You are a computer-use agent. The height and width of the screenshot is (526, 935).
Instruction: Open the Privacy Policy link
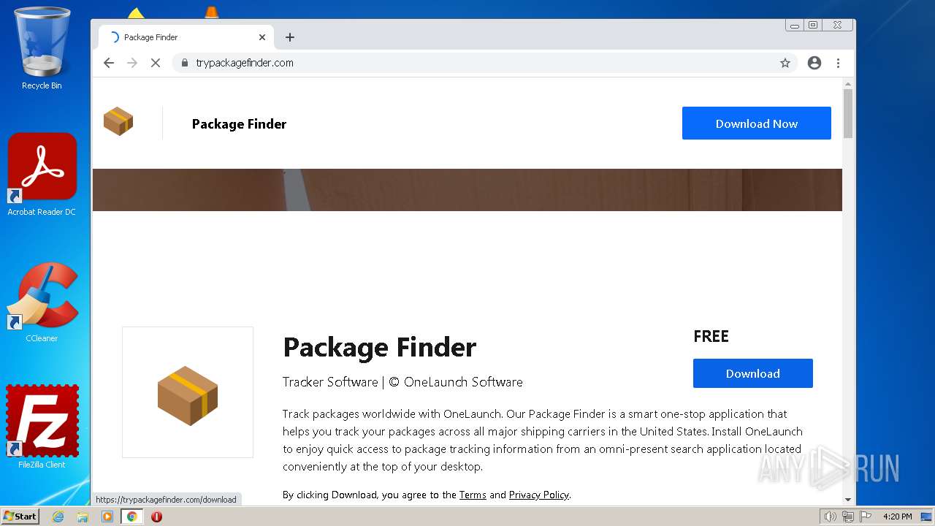[539, 495]
